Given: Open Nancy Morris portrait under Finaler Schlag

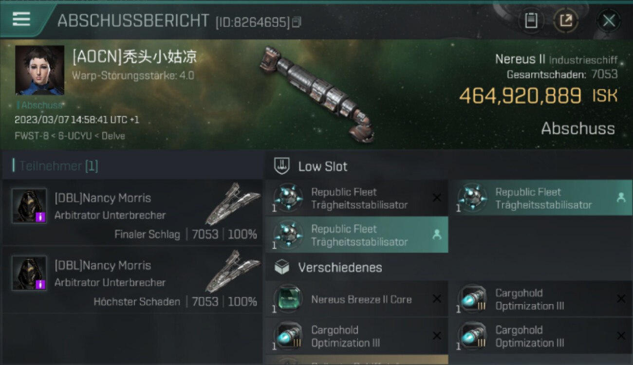Looking at the screenshot, I should 29,206.
